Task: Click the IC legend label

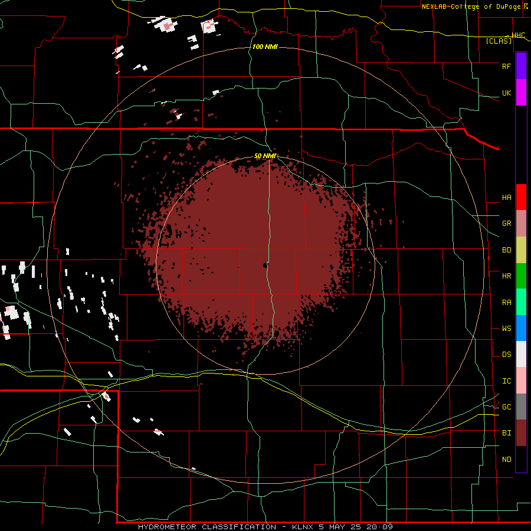Action: [506, 381]
